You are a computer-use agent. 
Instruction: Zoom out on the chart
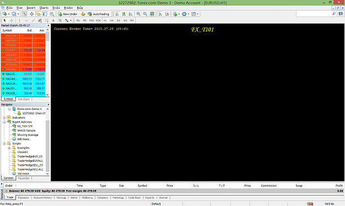(x=145, y=14)
